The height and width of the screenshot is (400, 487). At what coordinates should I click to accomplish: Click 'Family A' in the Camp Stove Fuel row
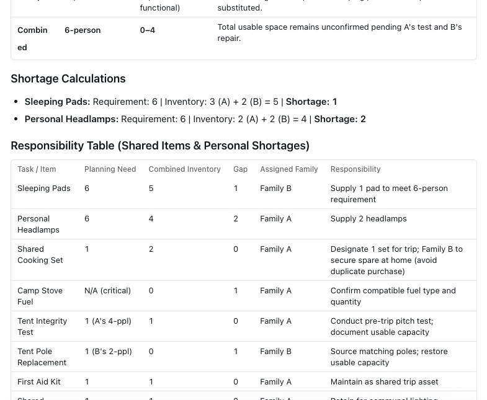pos(275,291)
